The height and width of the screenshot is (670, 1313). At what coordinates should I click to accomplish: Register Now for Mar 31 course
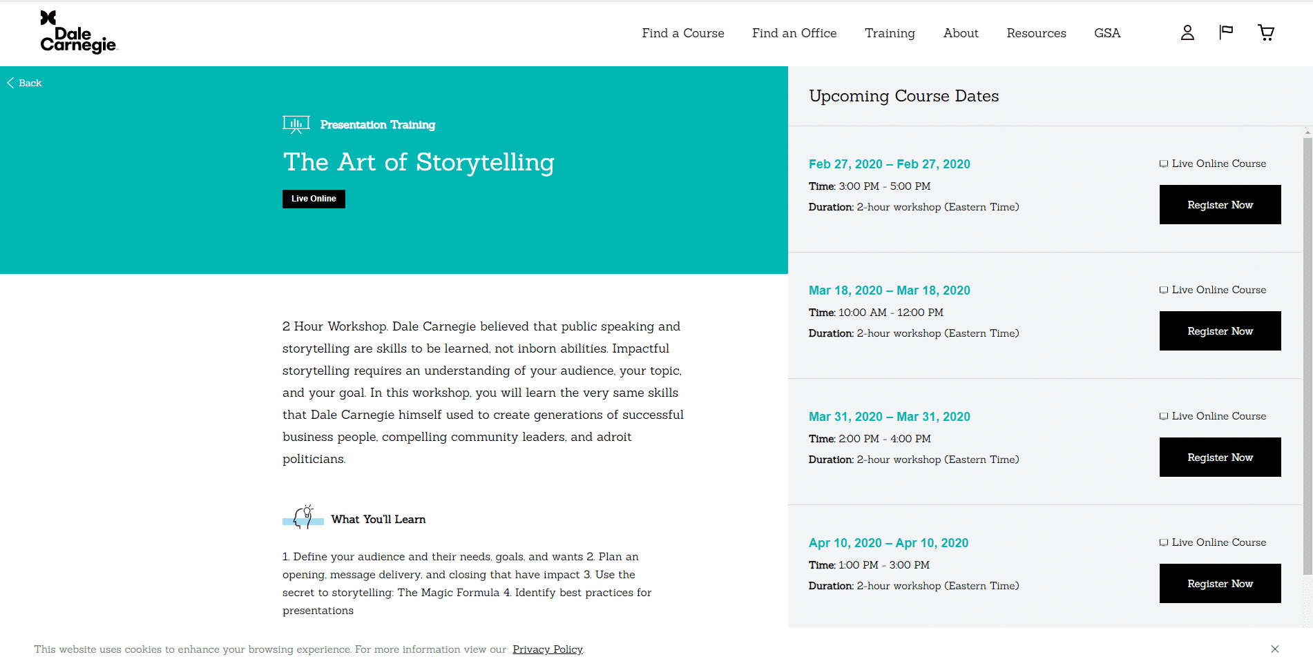[1220, 457]
